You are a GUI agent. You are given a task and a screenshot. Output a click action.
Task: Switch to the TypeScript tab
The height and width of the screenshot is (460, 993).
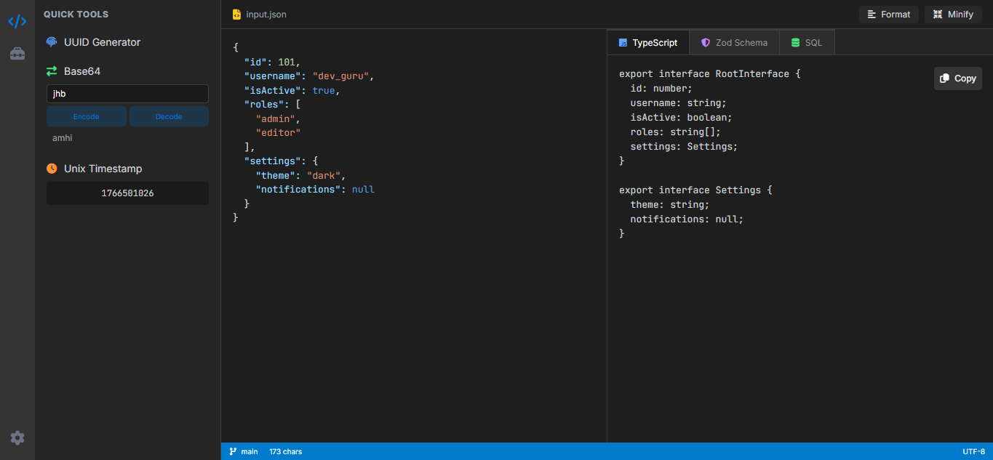click(648, 43)
